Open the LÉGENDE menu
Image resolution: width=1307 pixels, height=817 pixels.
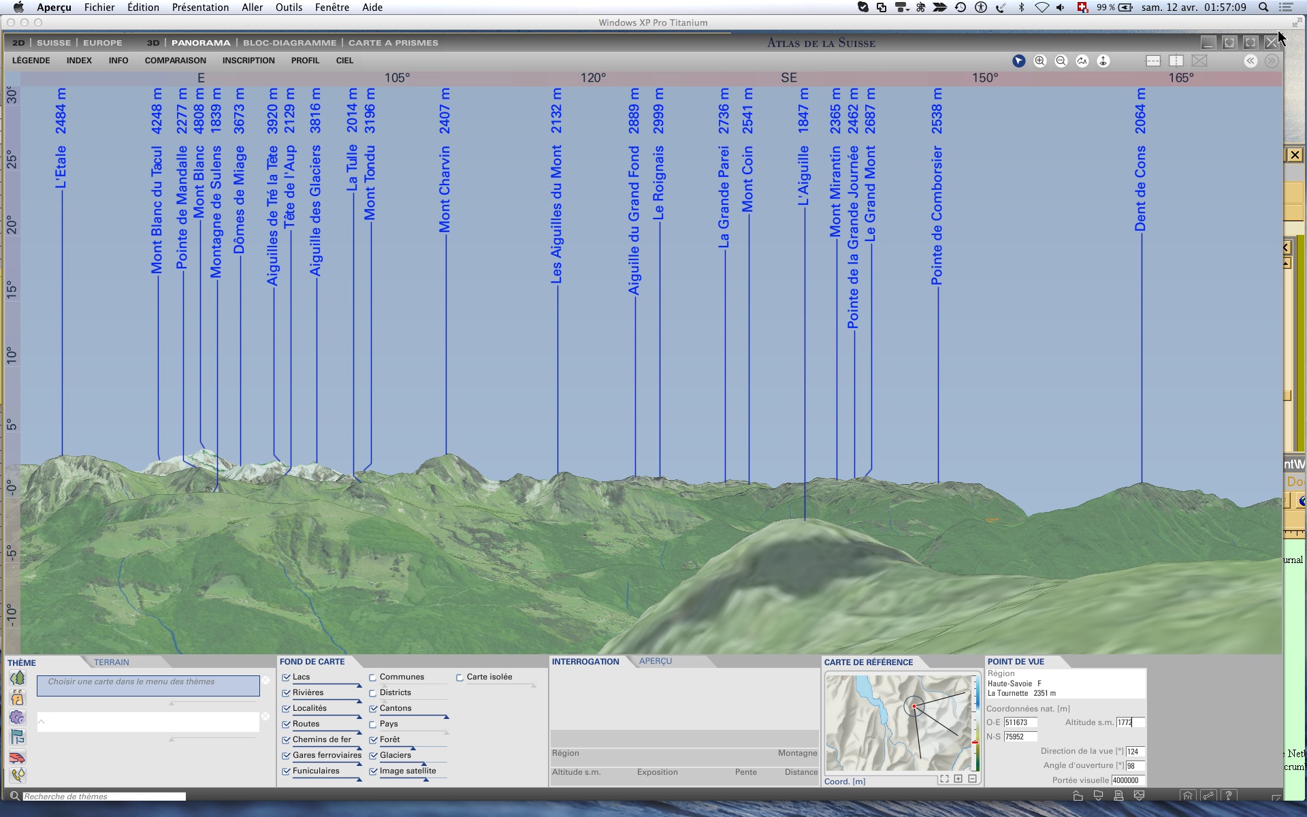tap(31, 61)
